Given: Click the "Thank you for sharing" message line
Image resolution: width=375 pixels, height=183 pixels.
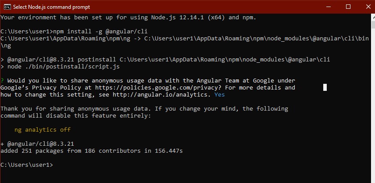Looking at the screenshot, I should coord(144,109).
